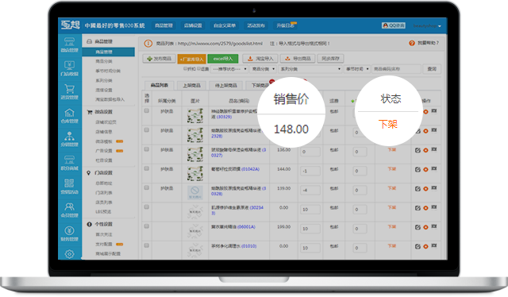This screenshot has height=297, width=508.
Task: Click orange circle icon in row 06001A
Action: [425, 227]
